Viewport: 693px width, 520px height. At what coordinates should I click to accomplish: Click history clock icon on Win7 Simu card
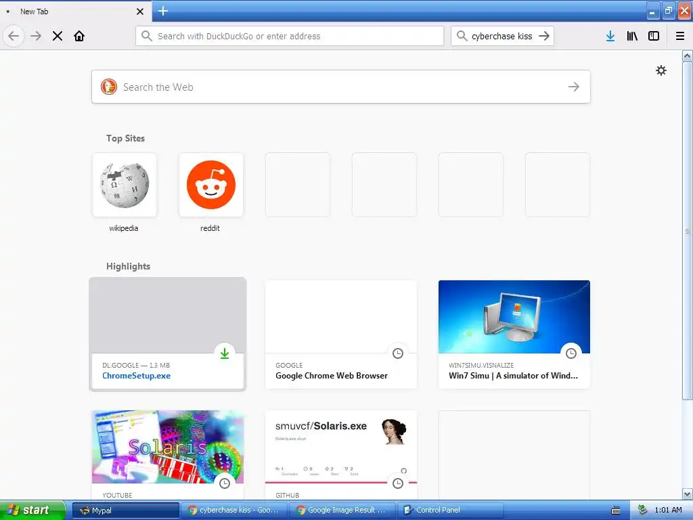click(571, 353)
